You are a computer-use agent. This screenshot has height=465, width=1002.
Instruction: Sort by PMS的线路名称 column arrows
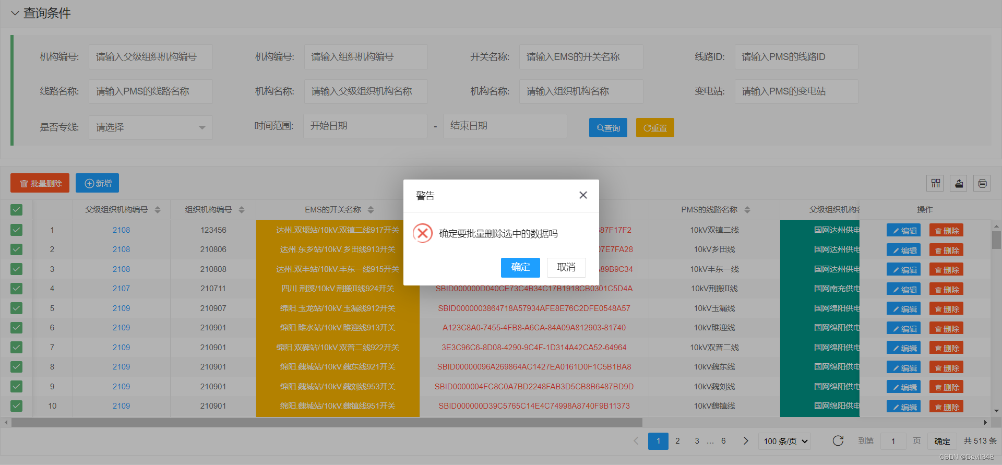747,210
